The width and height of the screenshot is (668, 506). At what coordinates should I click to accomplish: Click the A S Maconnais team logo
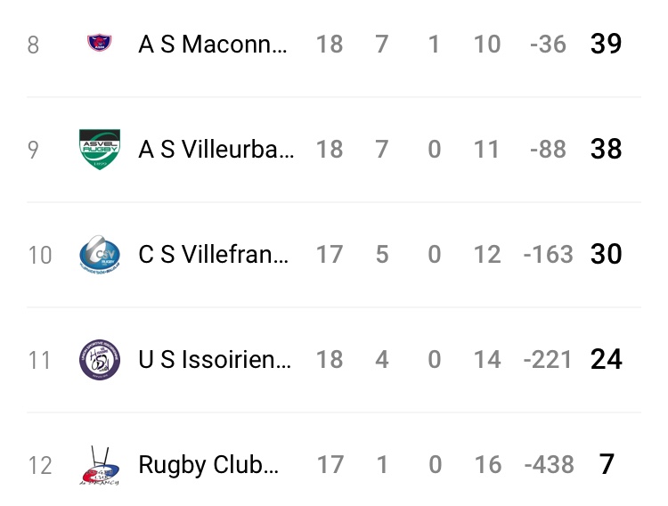click(x=99, y=44)
